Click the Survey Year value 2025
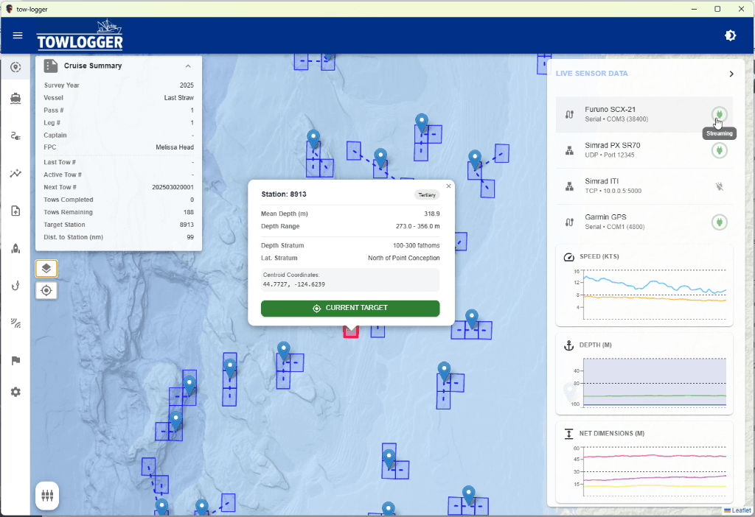This screenshot has width=755, height=517. click(x=187, y=85)
